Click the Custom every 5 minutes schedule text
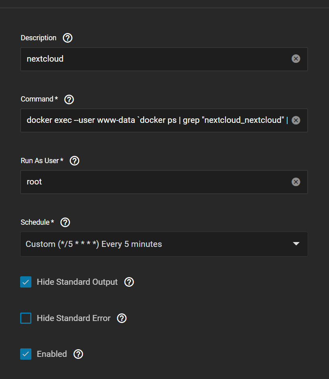Screen dimensions: 329x379 click(94, 244)
